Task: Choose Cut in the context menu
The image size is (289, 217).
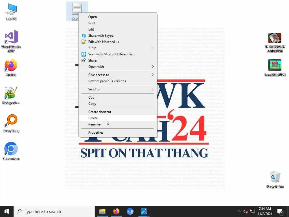Action: pos(118,97)
